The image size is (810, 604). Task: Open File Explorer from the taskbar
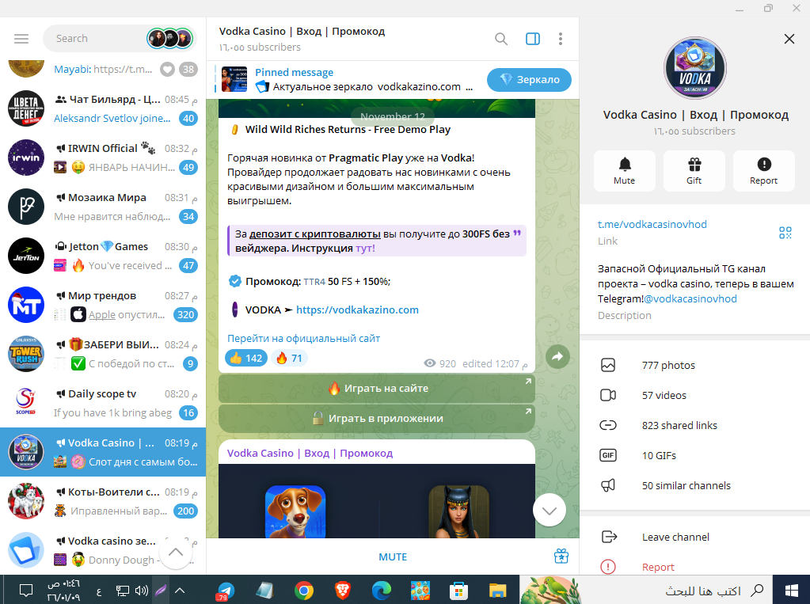pos(497,590)
